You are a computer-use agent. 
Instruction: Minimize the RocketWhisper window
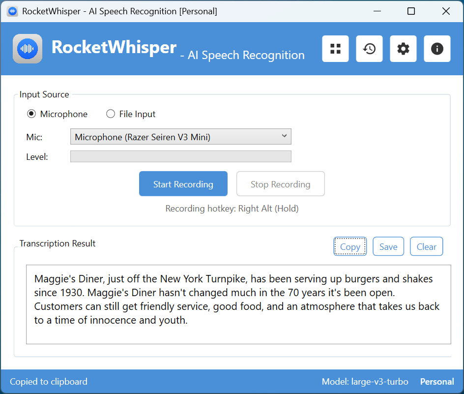pyautogui.click(x=377, y=11)
